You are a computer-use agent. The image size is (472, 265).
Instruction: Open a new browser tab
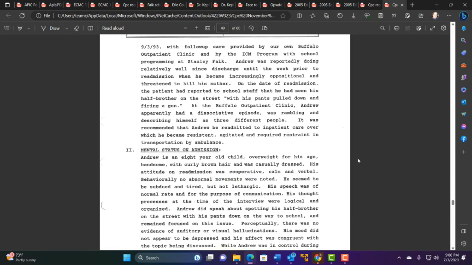412,5
